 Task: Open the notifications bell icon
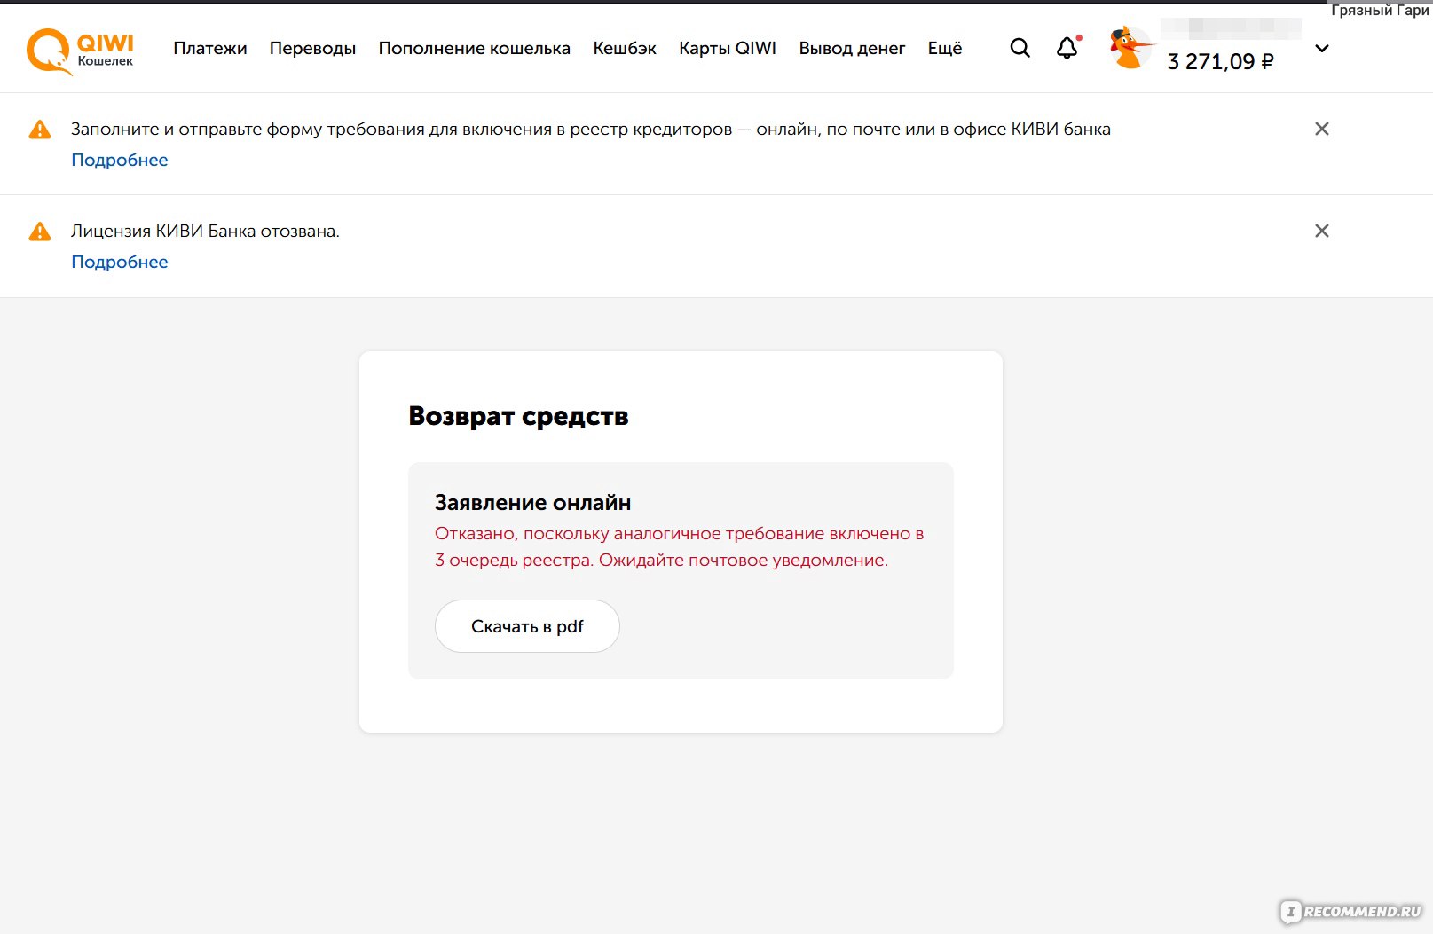pos(1067,48)
